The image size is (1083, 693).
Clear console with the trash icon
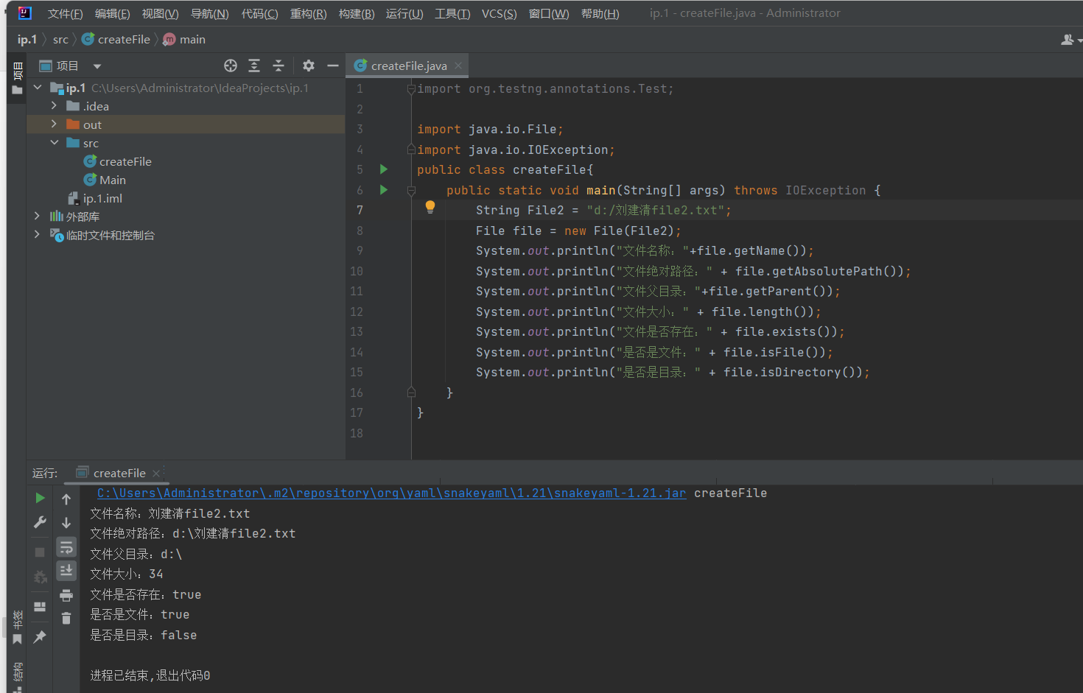click(x=66, y=619)
